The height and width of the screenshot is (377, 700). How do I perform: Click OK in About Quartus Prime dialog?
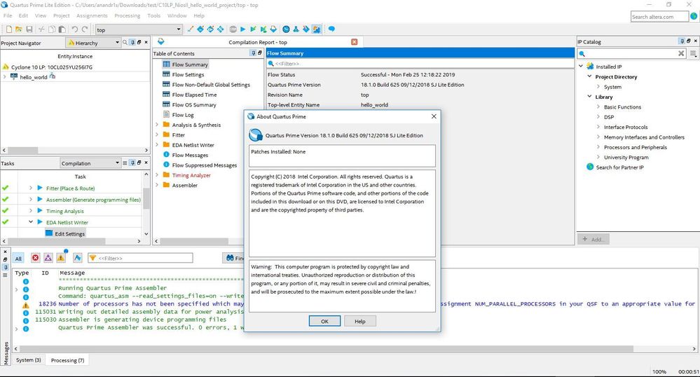point(324,321)
